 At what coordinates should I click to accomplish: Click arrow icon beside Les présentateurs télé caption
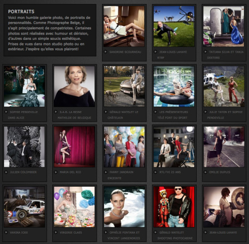(x=155, y=112)
